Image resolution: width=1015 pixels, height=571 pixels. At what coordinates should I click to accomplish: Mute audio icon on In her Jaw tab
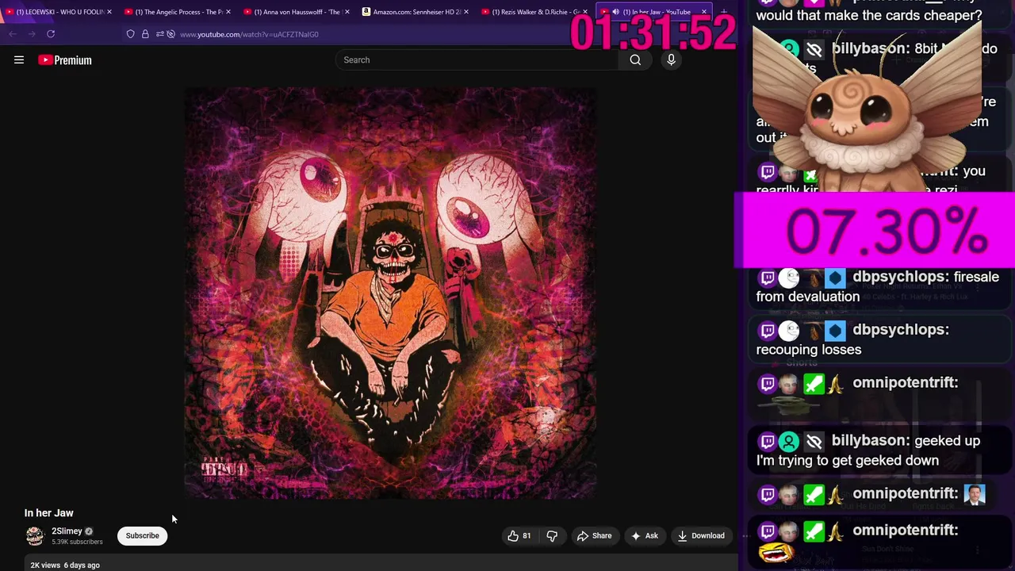point(615,12)
